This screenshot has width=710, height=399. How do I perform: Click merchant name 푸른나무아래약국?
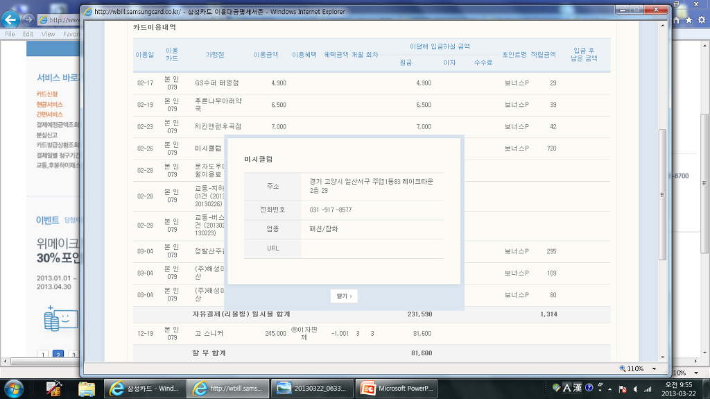pos(218,105)
